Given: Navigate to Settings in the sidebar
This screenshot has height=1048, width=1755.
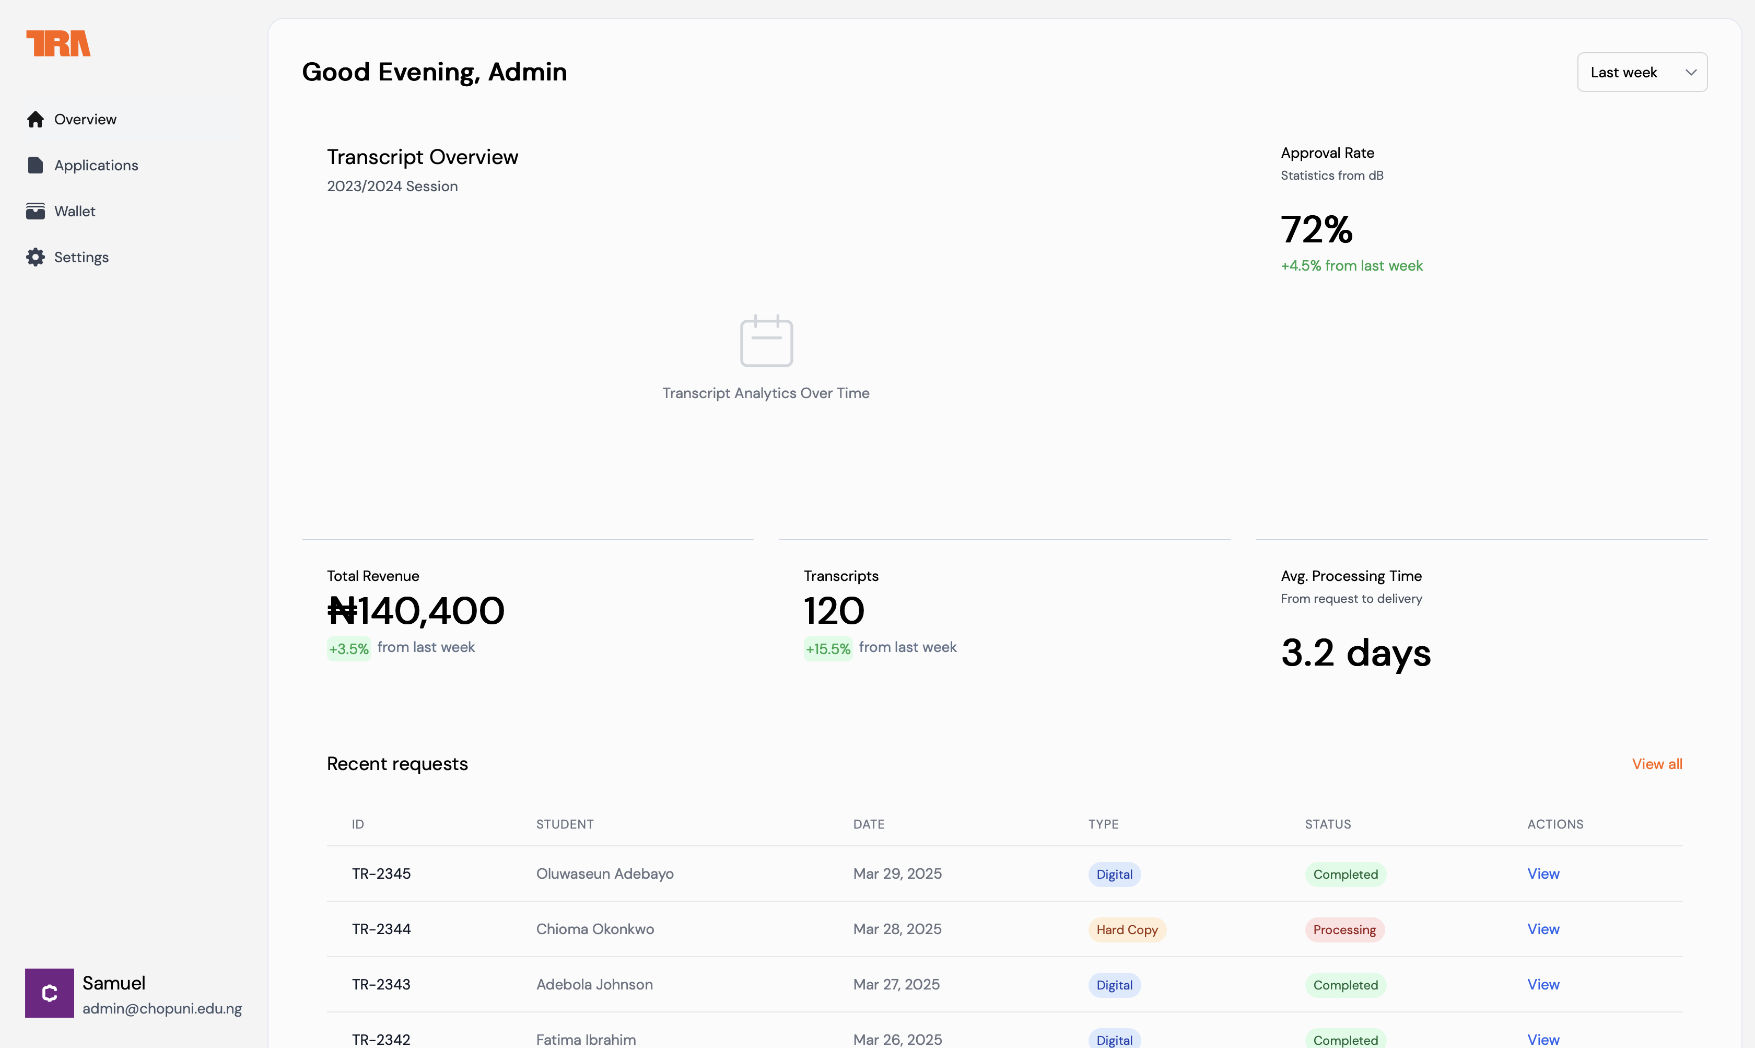Looking at the screenshot, I should tap(81, 257).
